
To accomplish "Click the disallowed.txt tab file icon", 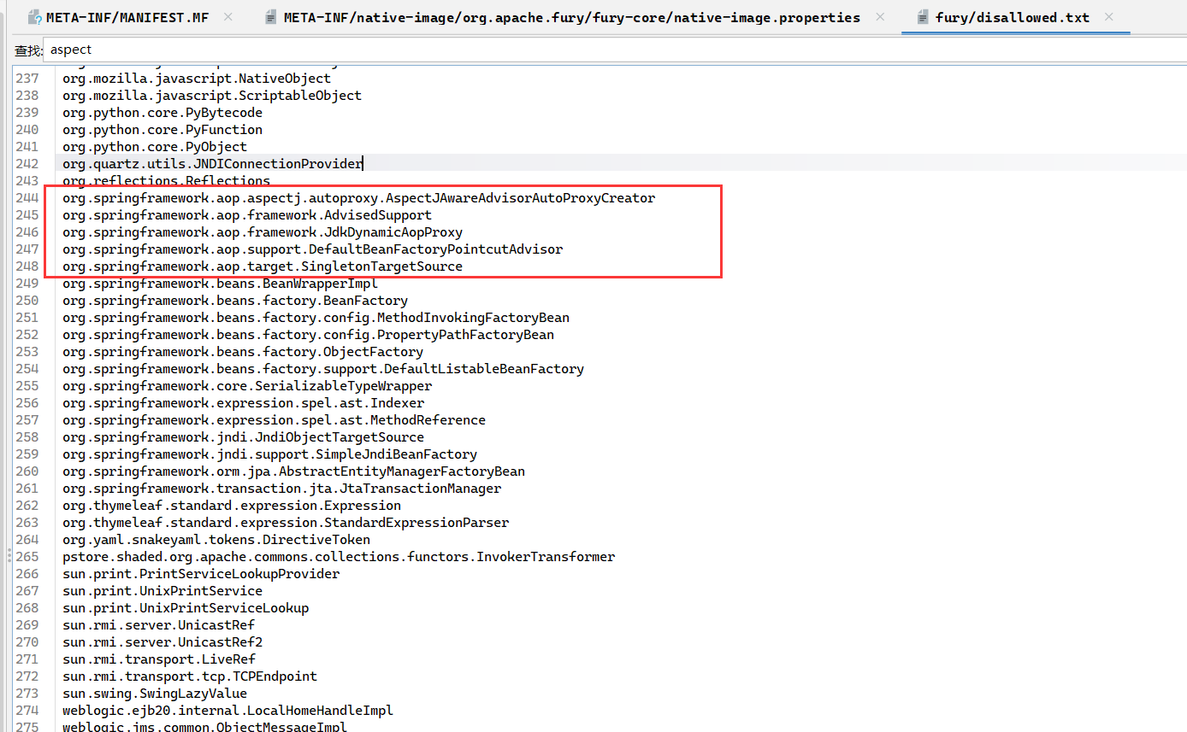I will click(x=922, y=17).
